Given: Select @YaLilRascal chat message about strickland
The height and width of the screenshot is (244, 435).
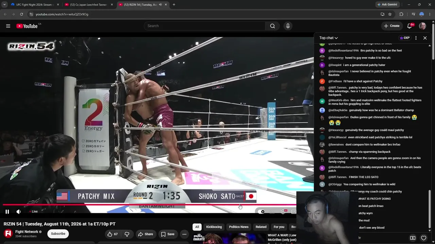Looking at the screenshot, I should 370,137.
